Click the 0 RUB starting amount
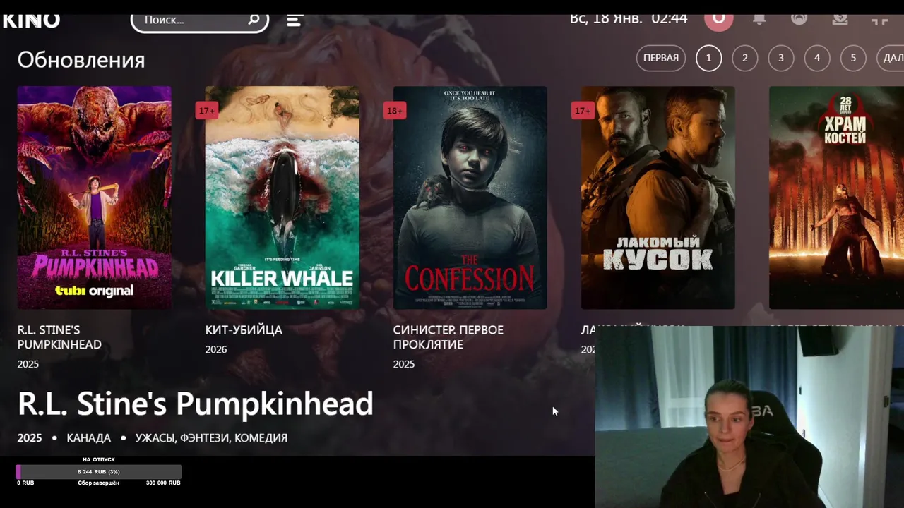Screen dimensions: 904x508 pyautogui.click(x=25, y=483)
